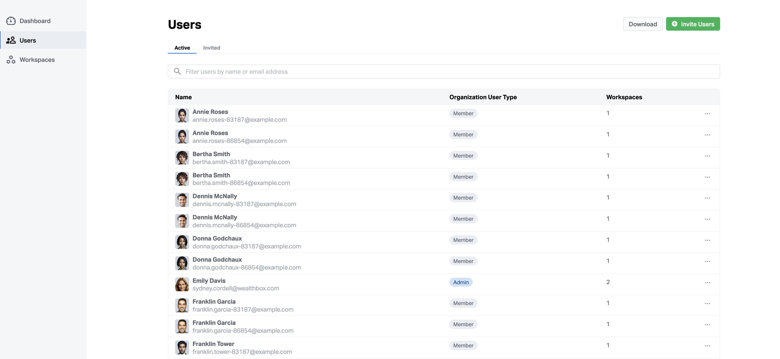Click the plus icon on Invite Users
This screenshot has height=359, width=780.
674,24
